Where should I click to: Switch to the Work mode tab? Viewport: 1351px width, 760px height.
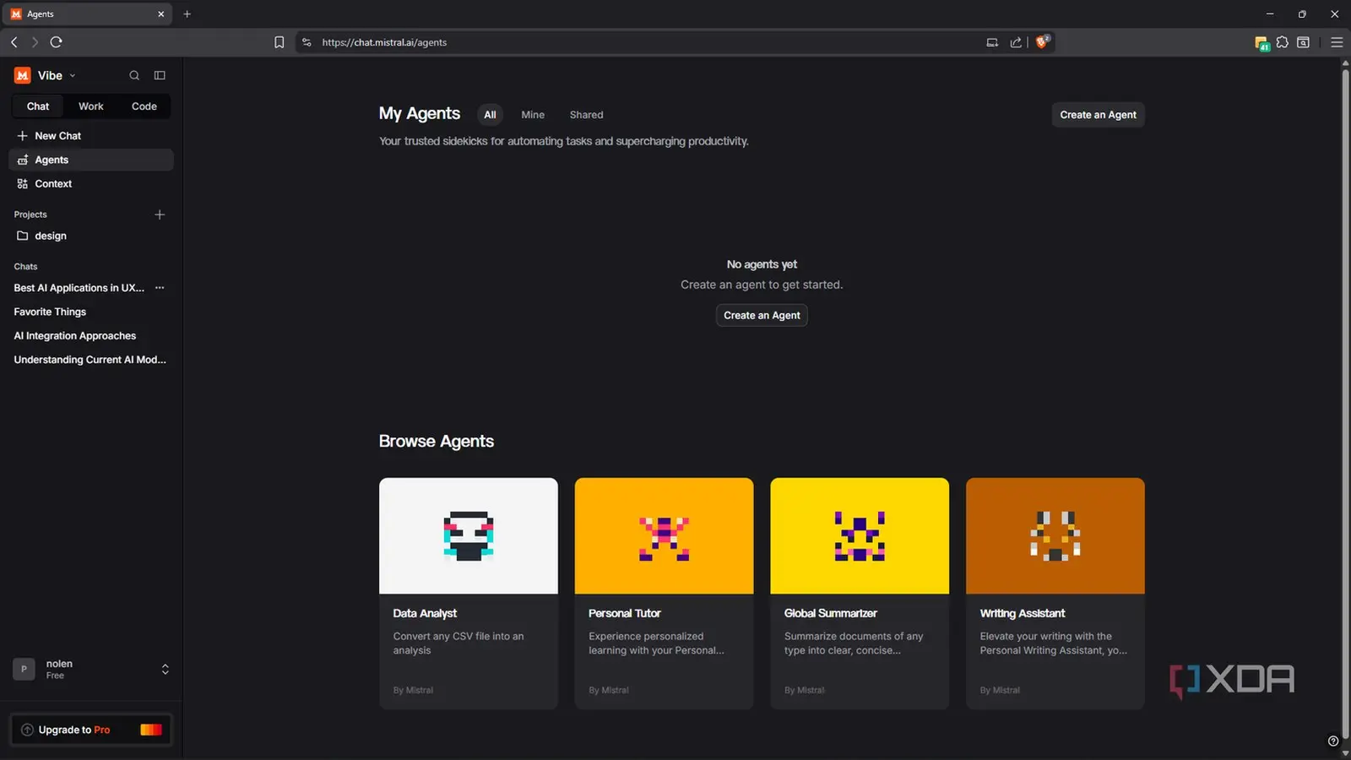pyautogui.click(x=91, y=106)
